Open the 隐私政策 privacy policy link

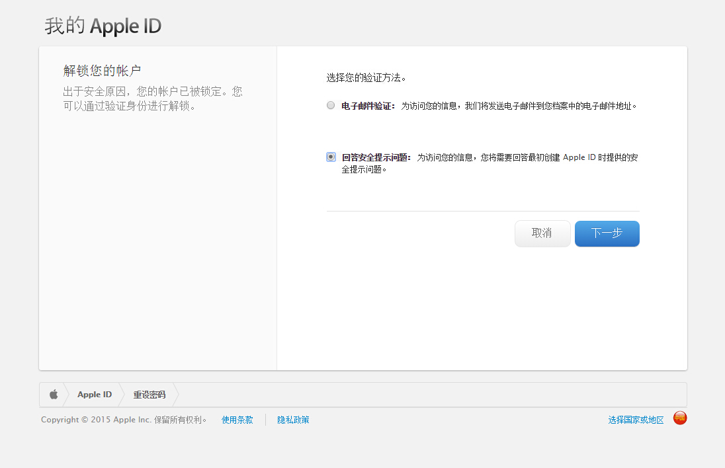click(x=293, y=420)
